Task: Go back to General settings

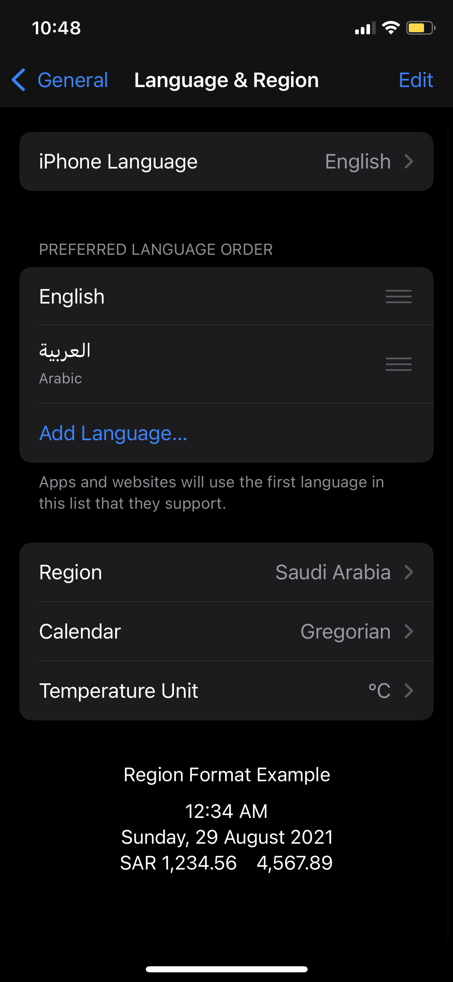Action: pos(60,80)
